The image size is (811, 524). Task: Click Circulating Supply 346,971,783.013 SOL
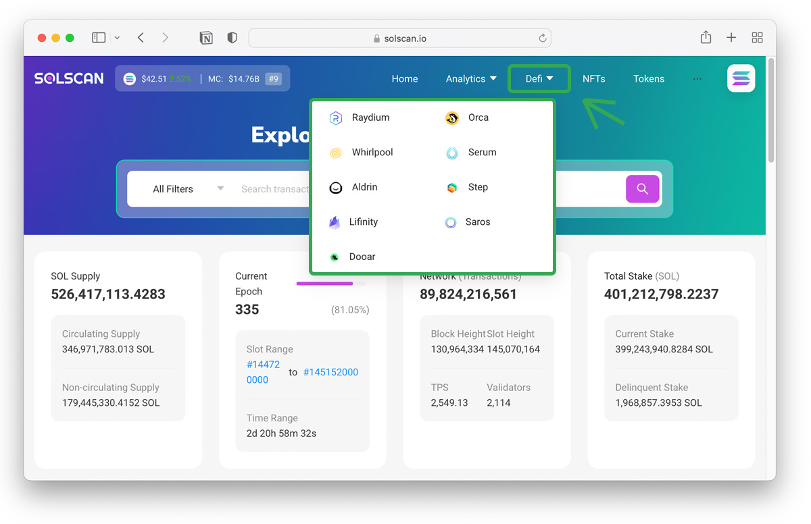coord(108,349)
